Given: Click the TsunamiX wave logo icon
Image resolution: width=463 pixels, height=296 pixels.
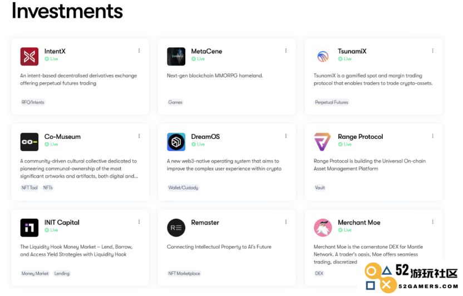Looking at the screenshot, I should 323,56.
